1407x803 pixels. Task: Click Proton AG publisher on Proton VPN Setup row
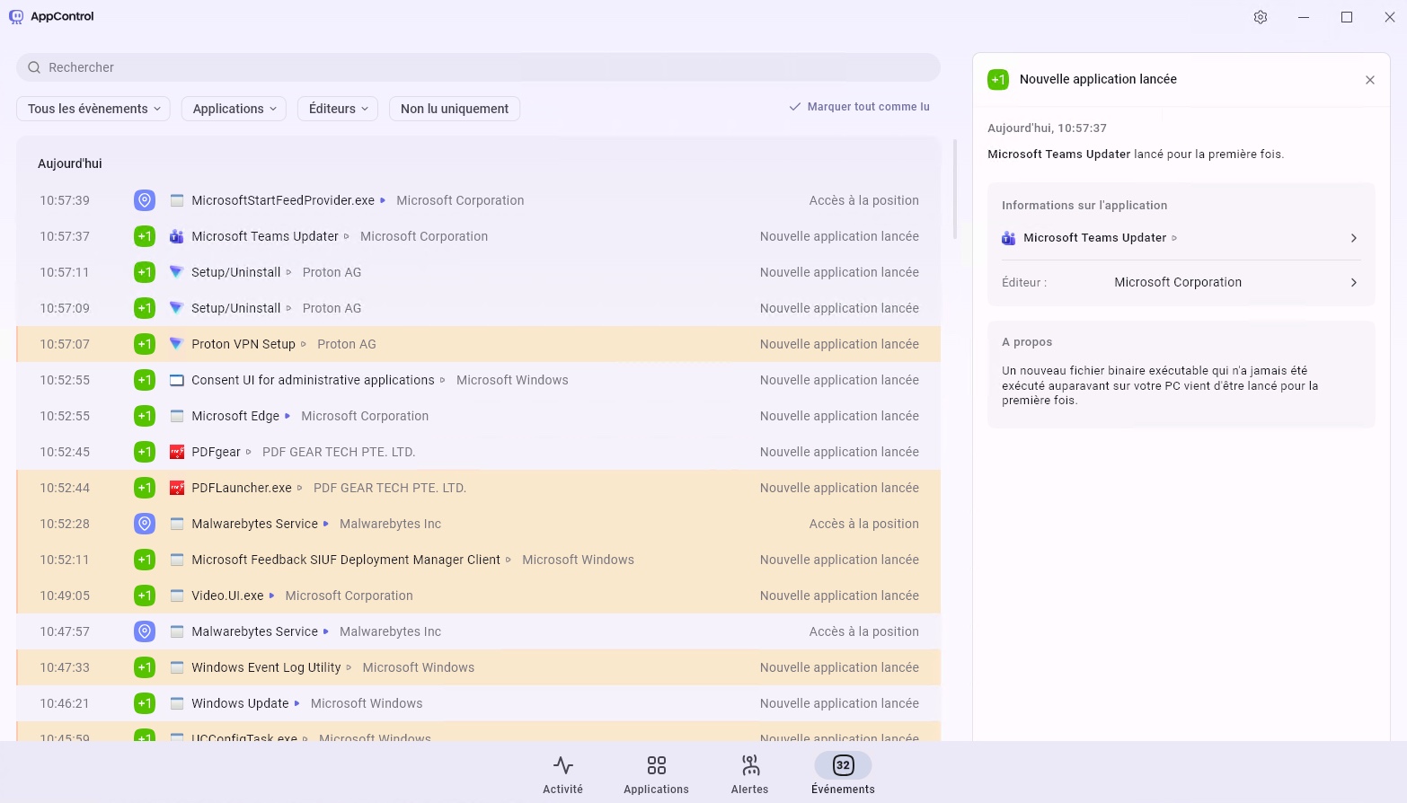[347, 344]
